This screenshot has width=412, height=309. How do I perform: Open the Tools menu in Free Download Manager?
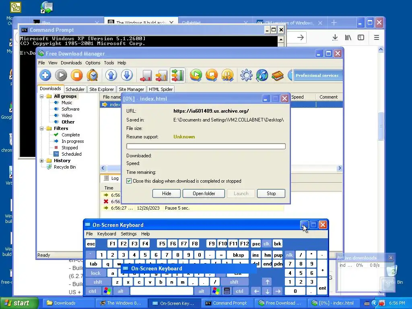pos(109,63)
